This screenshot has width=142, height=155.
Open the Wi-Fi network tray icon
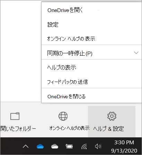coord(84,146)
